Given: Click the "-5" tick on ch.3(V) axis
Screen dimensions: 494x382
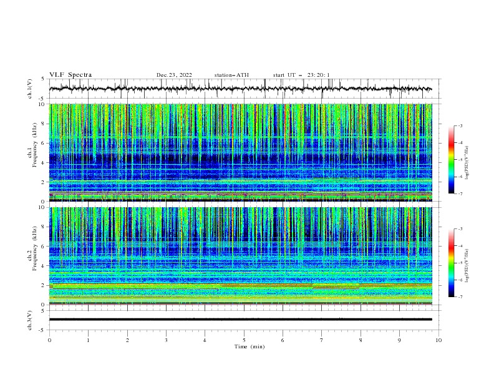Looking at the screenshot, I should click(x=42, y=330).
